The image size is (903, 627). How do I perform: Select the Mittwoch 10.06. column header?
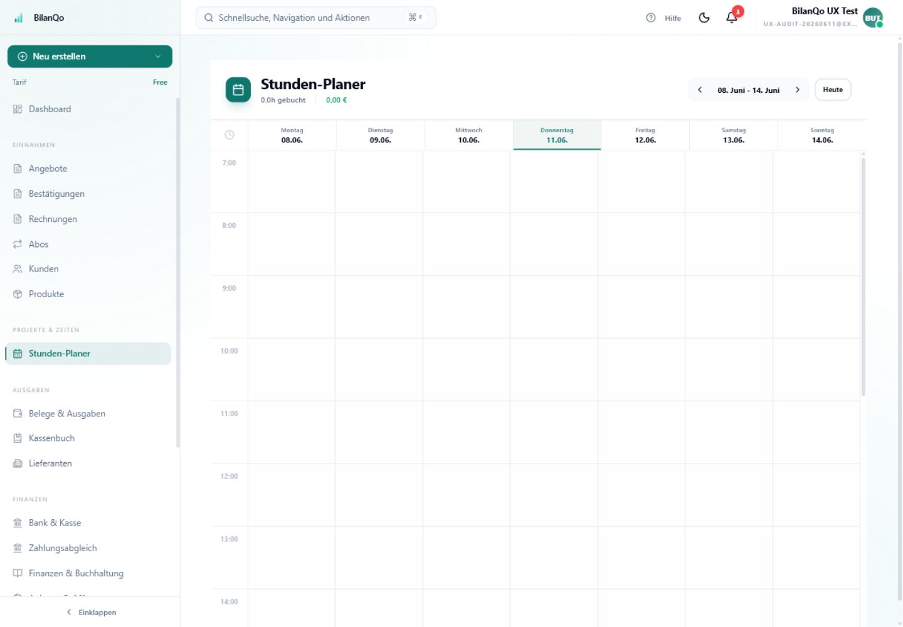tap(469, 135)
